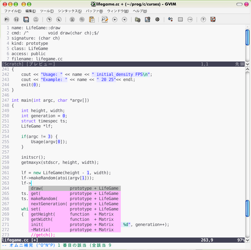Screen dimensions: 251x250
Task: Select ~Matrix( completion entry
Action: pyautogui.click(x=75, y=230)
